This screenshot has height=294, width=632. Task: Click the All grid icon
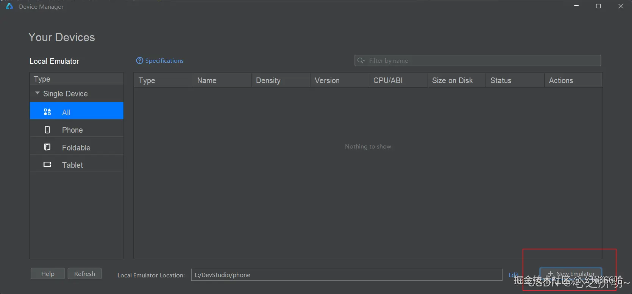(x=47, y=112)
